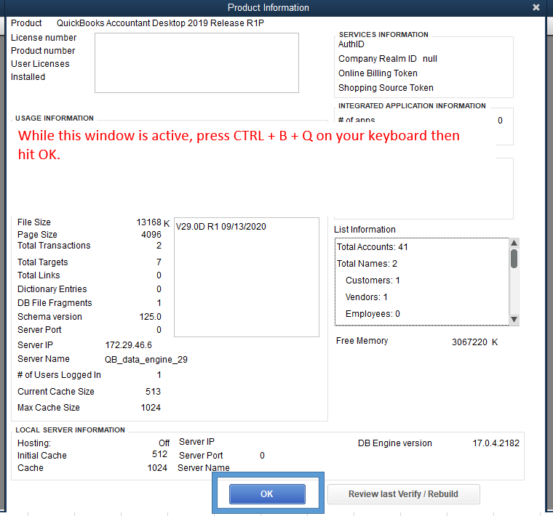Close the Product Information window
The width and height of the screenshot is (553, 516).
[x=536, y=7]
